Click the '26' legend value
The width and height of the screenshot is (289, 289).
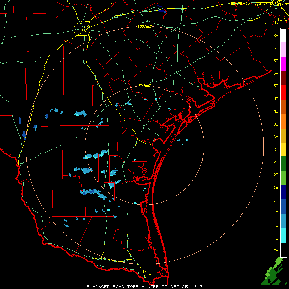[276, 162]
